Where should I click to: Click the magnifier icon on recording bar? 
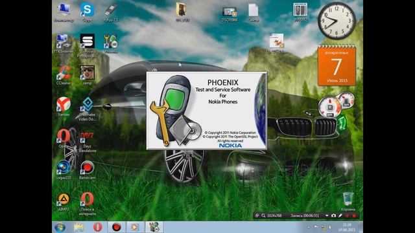point(263,216)
